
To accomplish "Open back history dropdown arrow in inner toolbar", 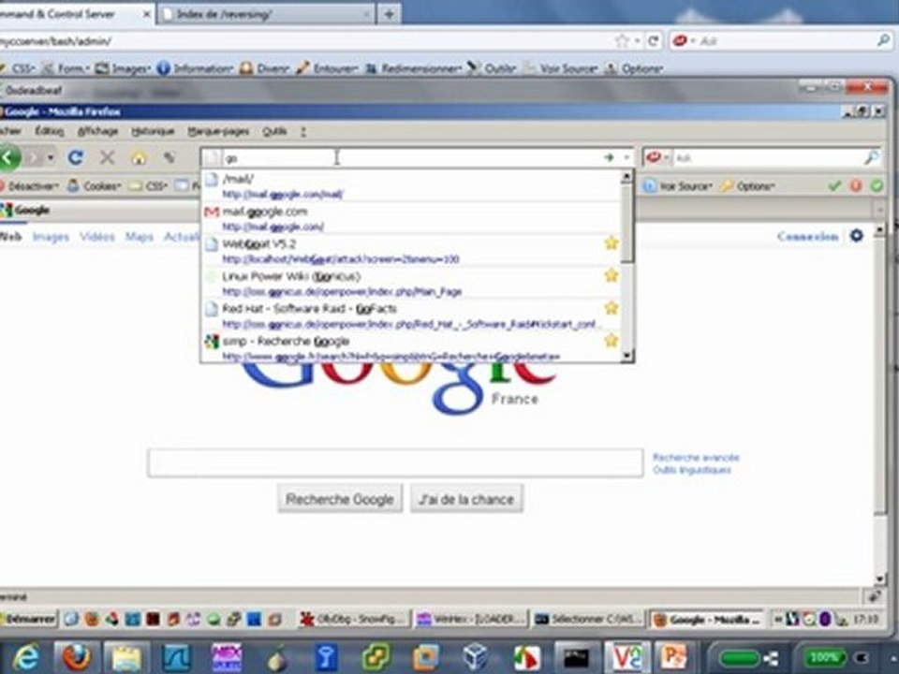I will pos(51,157).
